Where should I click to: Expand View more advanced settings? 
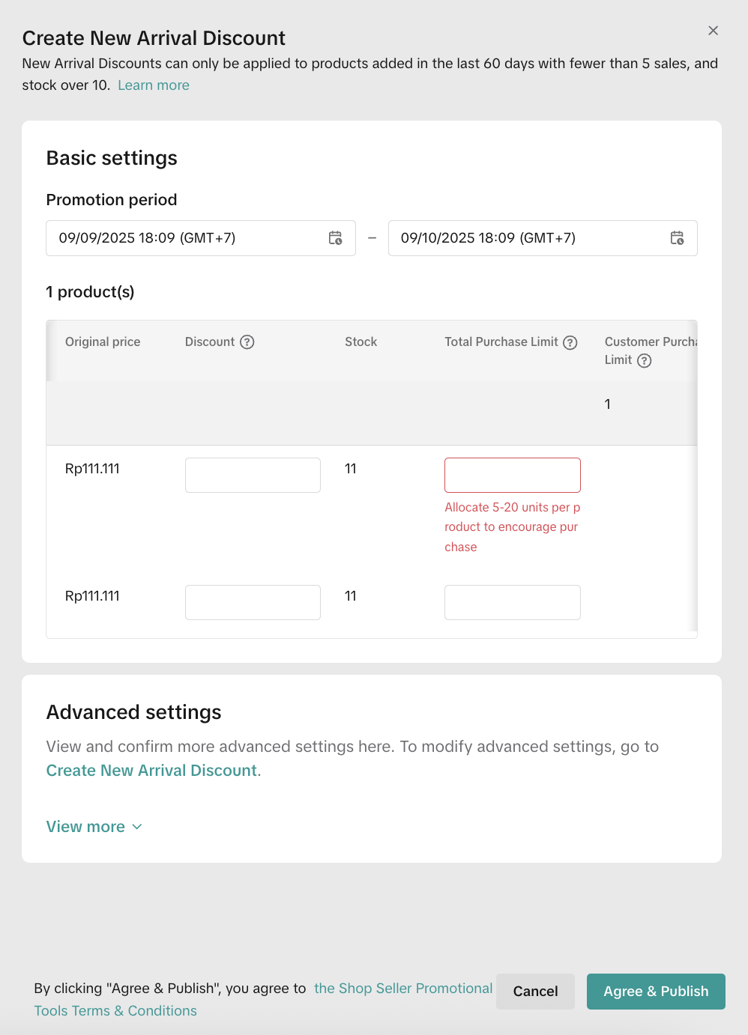pyautogui.click(x=86, y=827)
